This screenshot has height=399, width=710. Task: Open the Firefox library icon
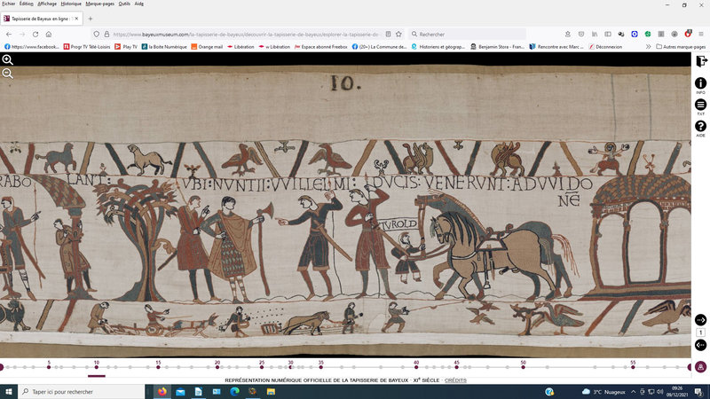(595, 35)
